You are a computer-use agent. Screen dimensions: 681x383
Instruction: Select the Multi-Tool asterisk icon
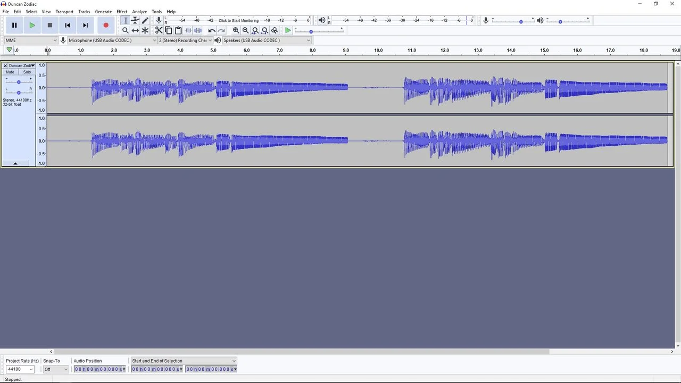145,30
